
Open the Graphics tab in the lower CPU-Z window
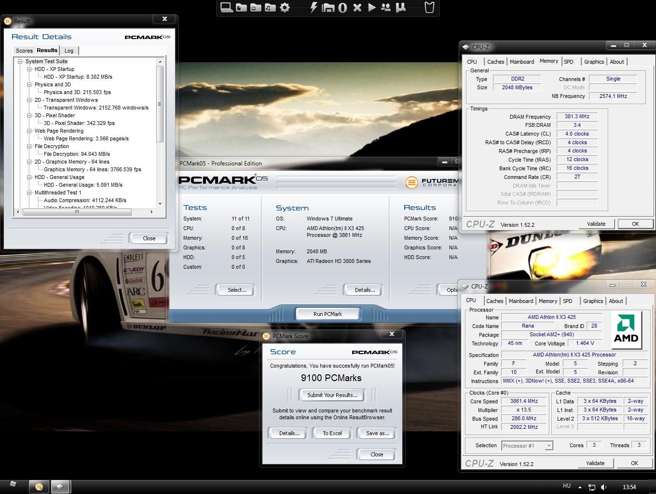[x=593, y=301]
